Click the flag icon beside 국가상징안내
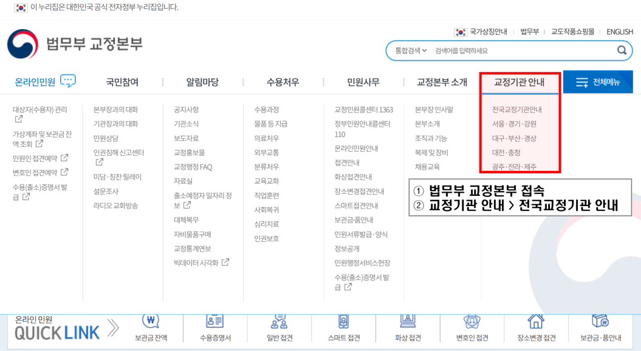The width and height of the screenshot is (641, 351). click(x=461, y=32)
